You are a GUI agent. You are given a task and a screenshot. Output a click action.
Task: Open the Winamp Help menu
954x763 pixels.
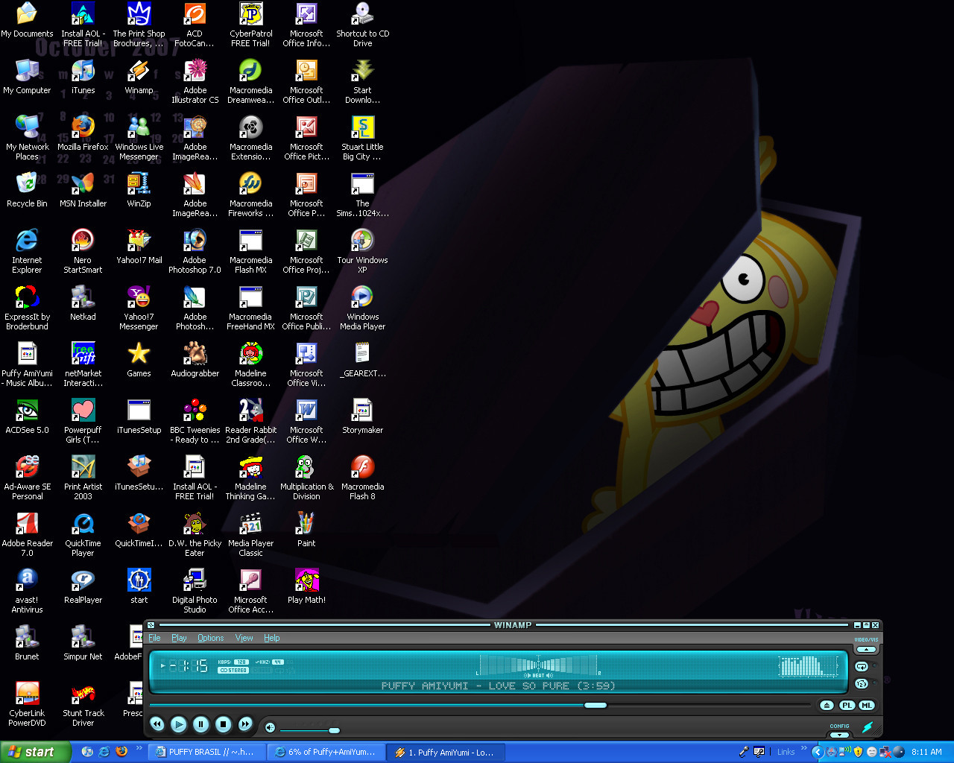coord(271,638)
